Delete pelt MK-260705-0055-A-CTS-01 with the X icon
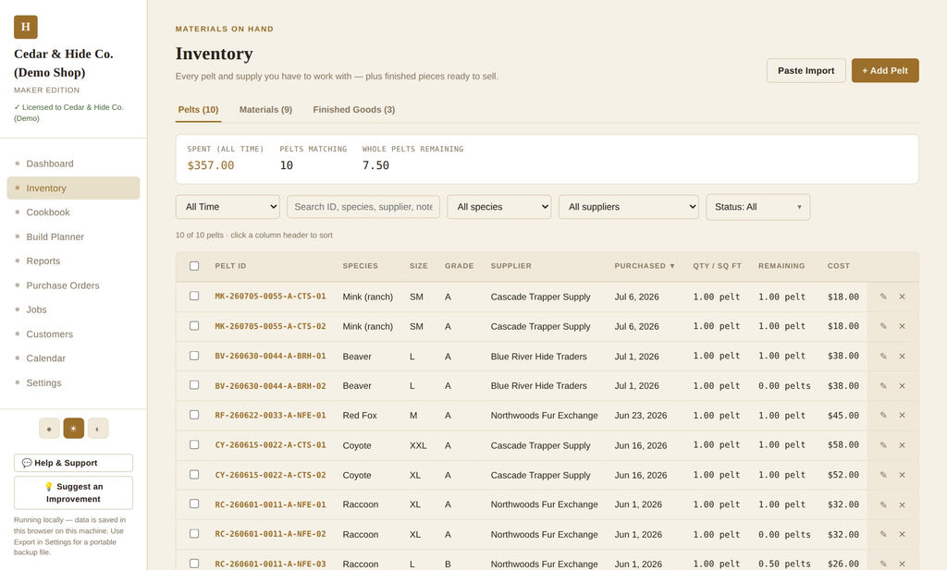This screenshot has width=947, height=570. 902,297
